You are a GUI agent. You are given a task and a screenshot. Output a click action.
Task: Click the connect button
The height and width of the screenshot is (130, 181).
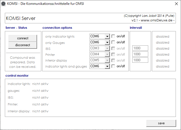click(23, 38)
